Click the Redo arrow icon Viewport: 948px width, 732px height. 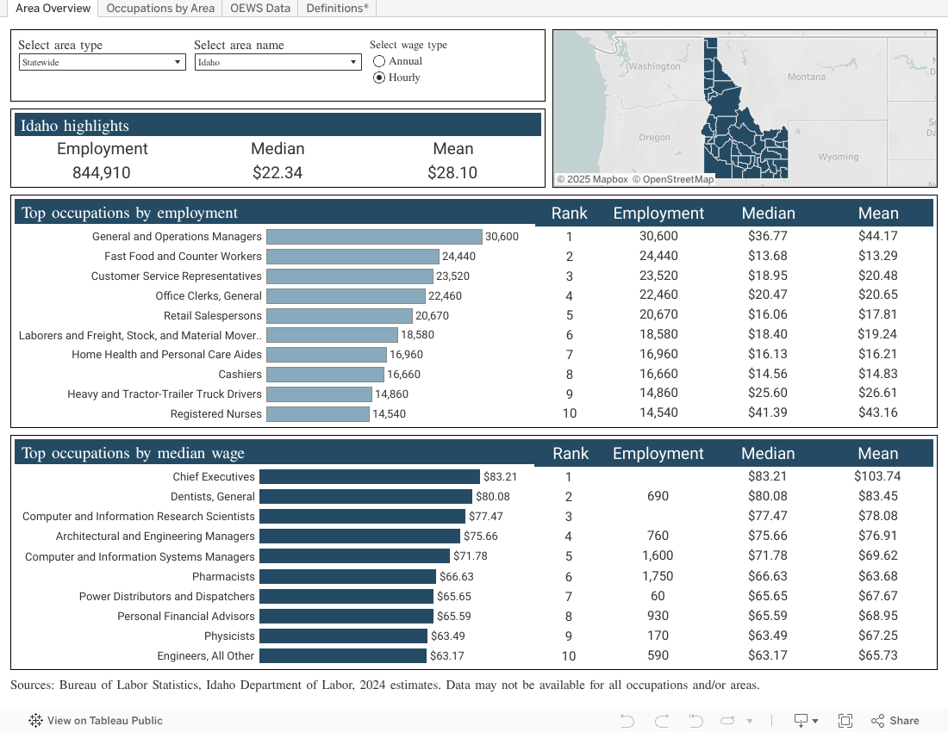[x=662, y=721]
